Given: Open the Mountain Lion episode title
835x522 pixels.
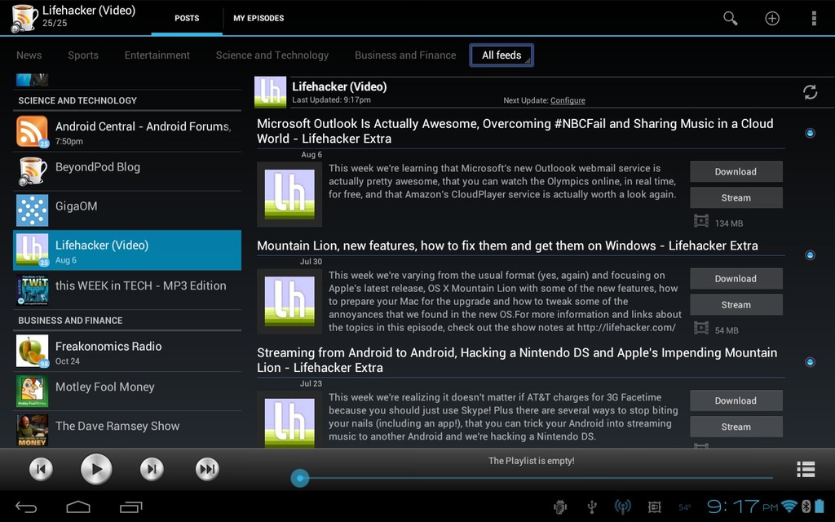Looking at the screenshot, I should [x=507, y=246].
